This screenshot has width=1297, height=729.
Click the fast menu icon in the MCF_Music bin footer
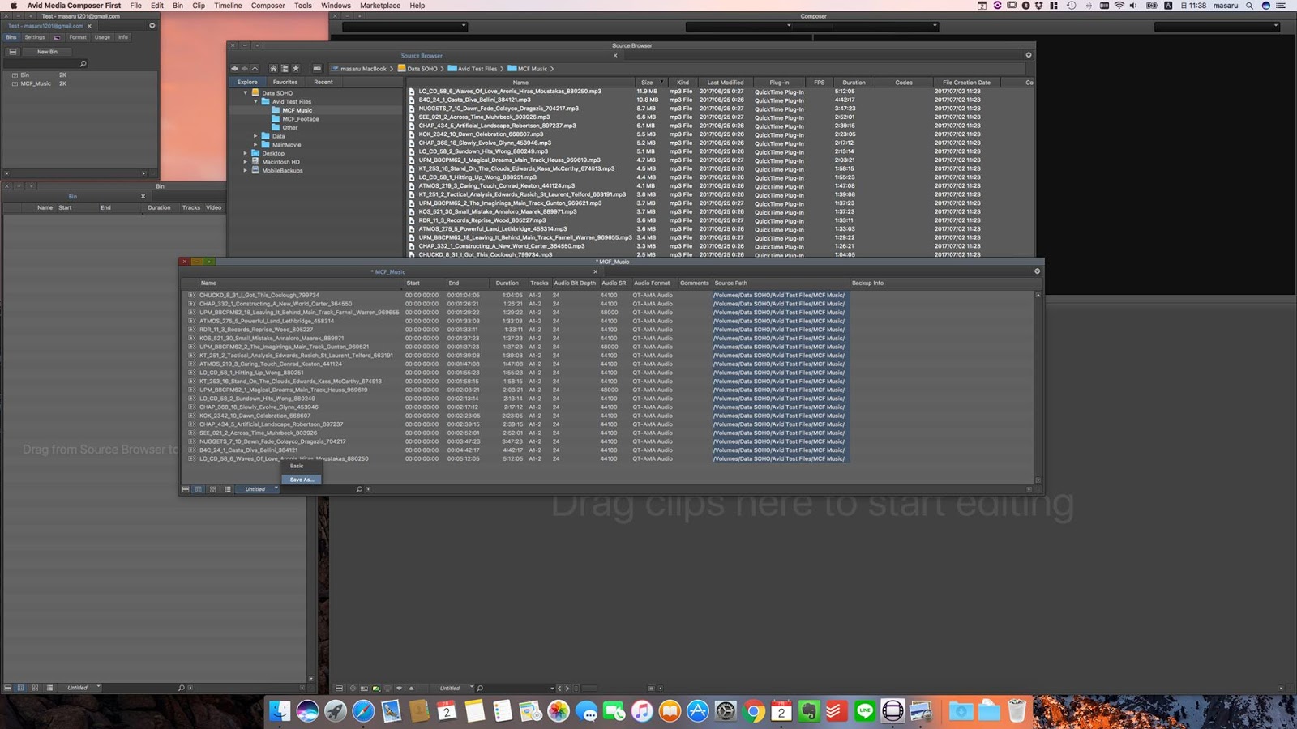tap(186, 489)
